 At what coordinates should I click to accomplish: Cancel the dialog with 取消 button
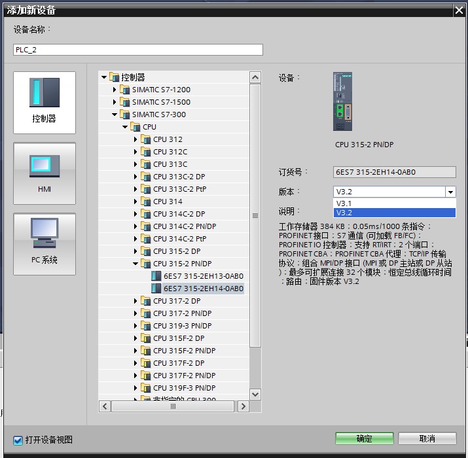click(427, 439)
